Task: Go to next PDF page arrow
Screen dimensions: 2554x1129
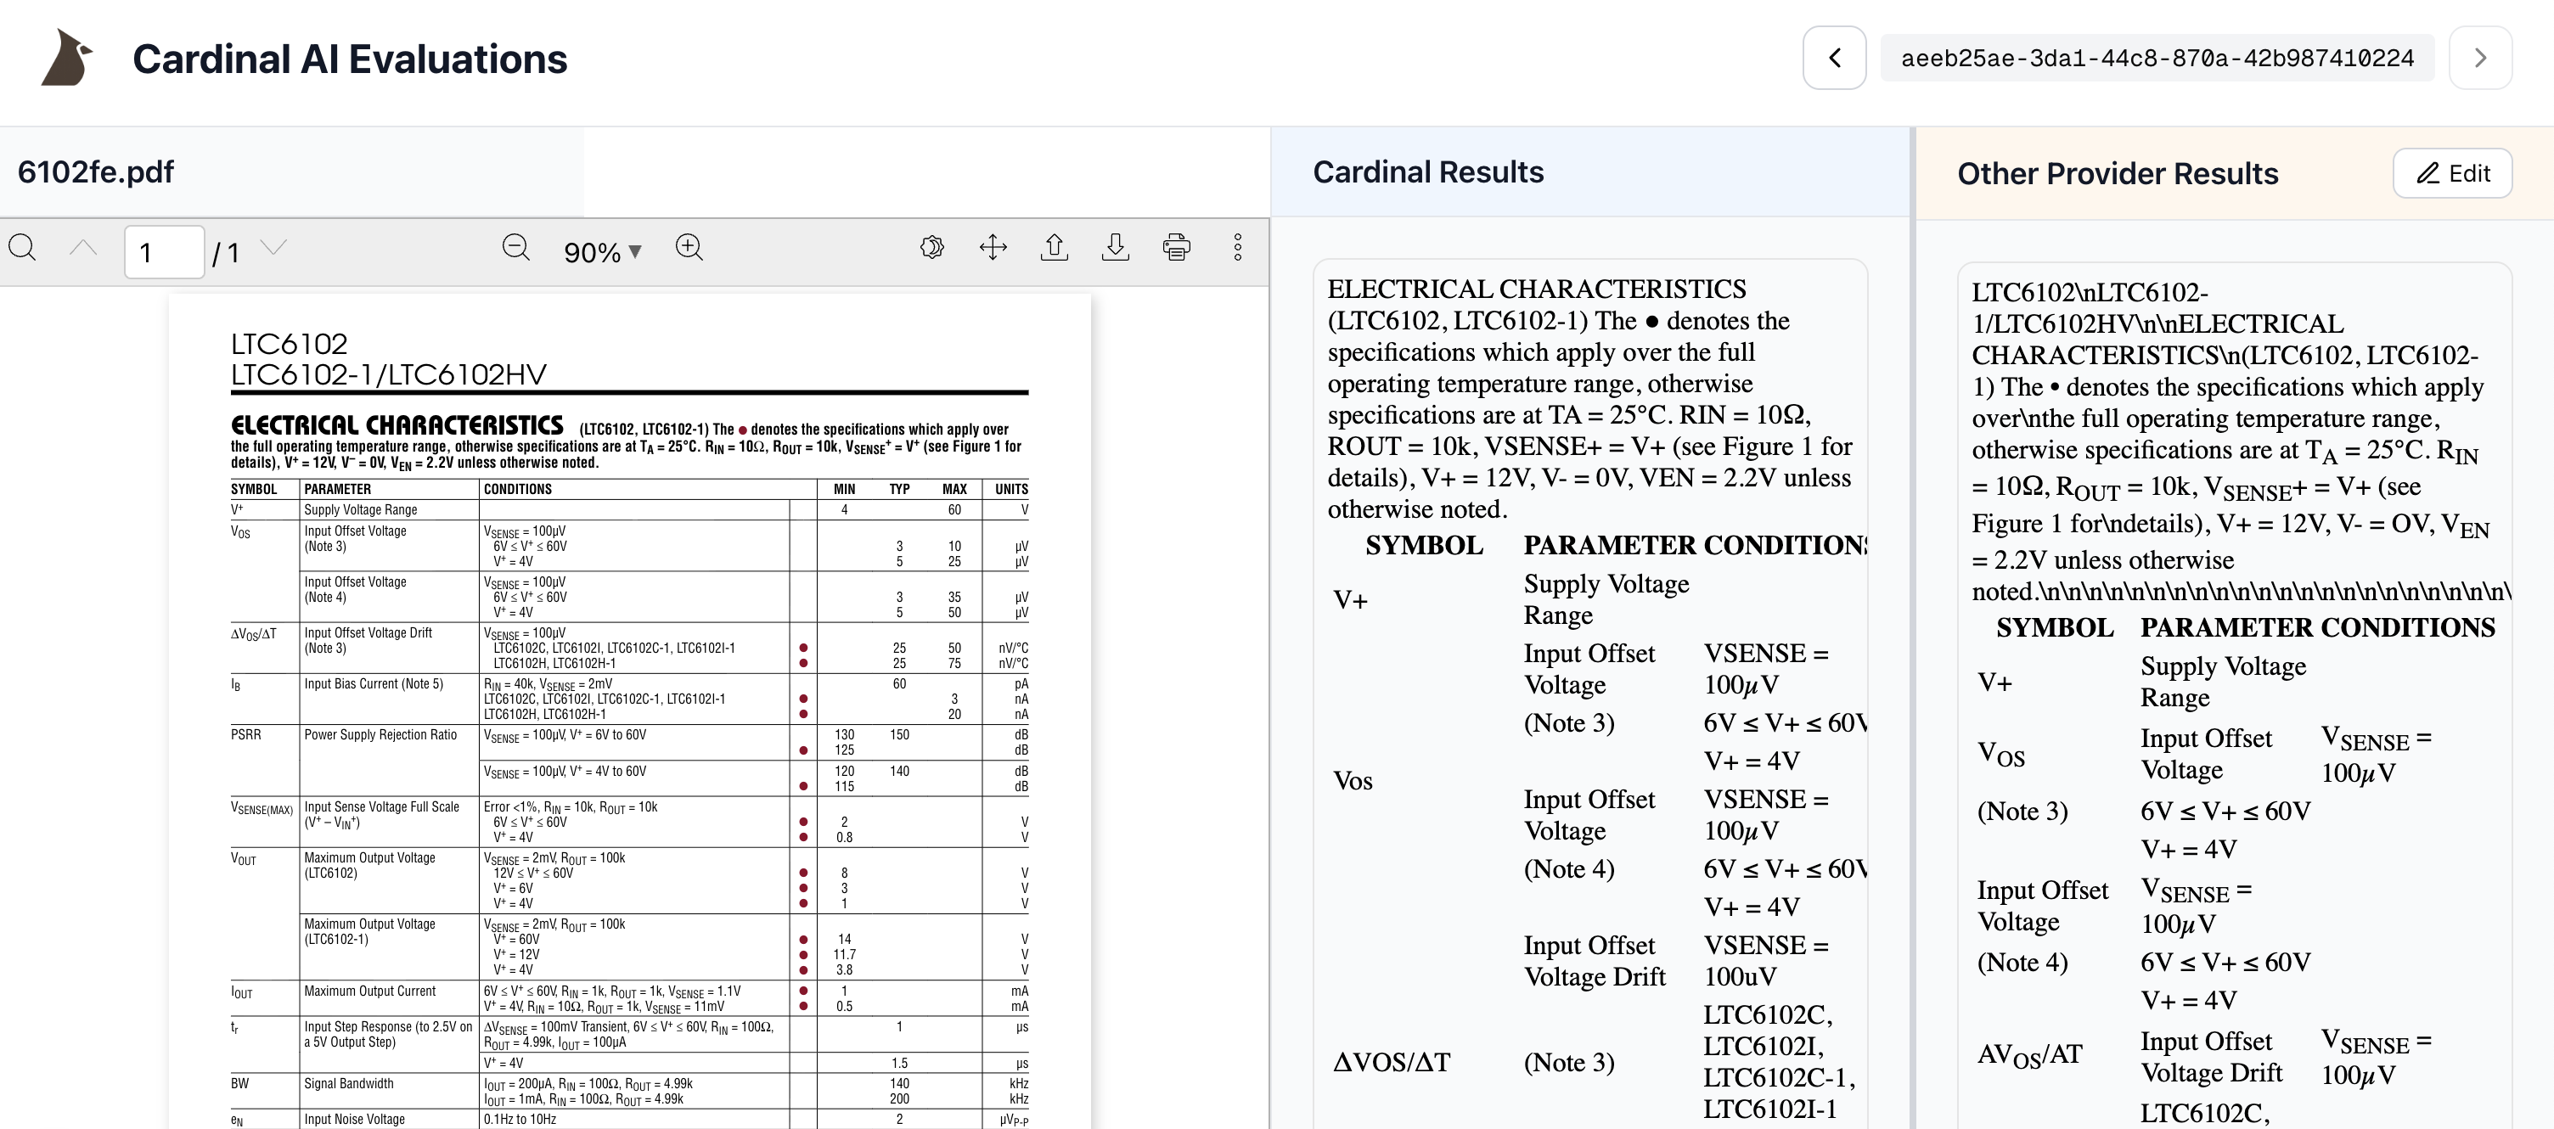Action: tap(273, 248)
